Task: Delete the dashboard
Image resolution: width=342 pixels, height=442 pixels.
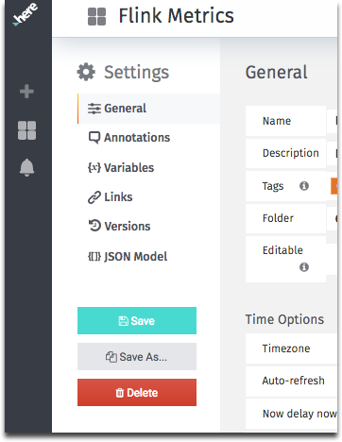Action: click(x=137, y=392)
